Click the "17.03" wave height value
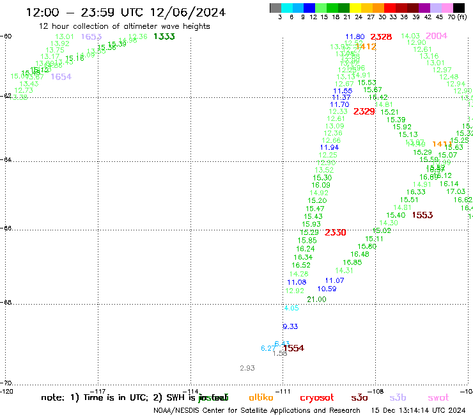The width and height of the screenshot is (473, 416). coord(456,192)
